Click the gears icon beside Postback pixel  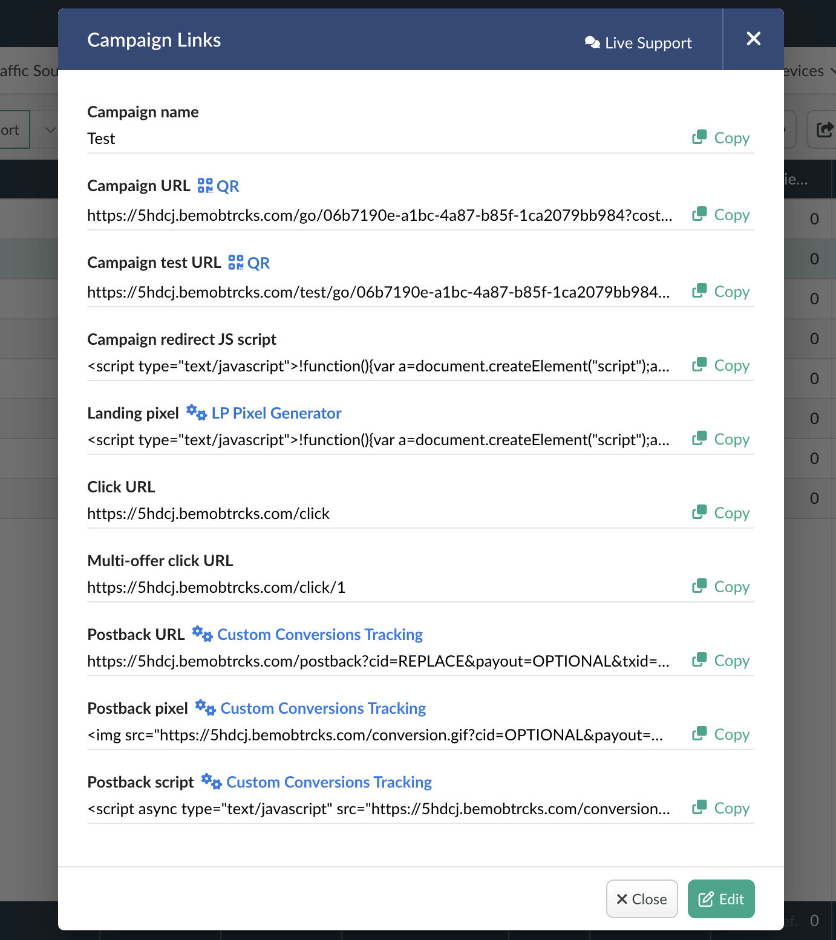pos(206,708)
